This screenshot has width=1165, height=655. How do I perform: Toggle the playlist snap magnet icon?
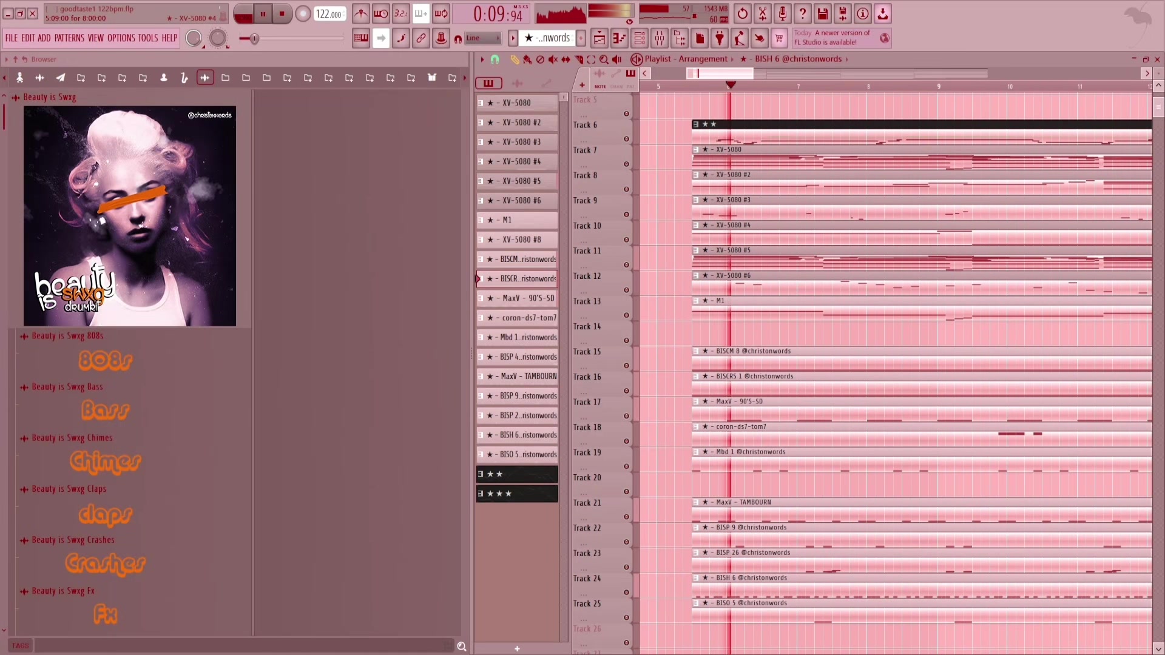495,59
